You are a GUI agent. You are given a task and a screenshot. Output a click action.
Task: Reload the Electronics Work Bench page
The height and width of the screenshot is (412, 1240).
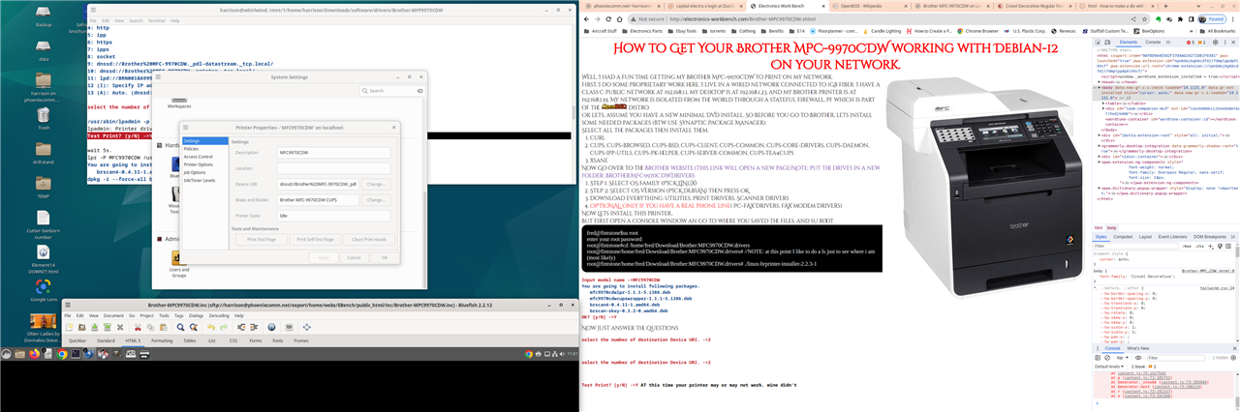click(608, 19)
